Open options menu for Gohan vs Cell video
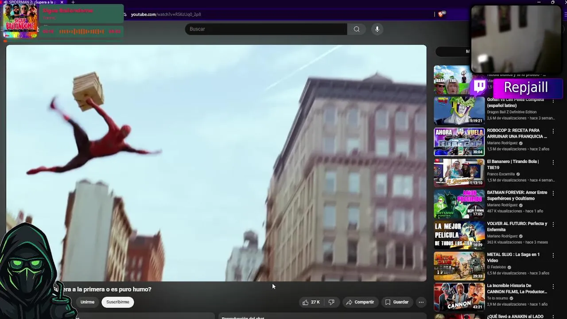Image resolution: width=567 pixels, height=319 pixels. [x=553, y=101]
